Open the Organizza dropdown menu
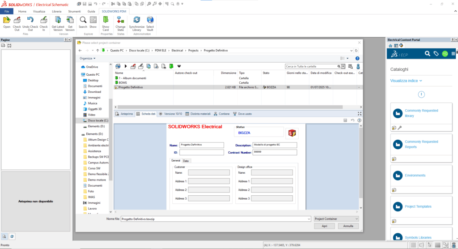The image size is (458, 249). (x=88, y=58)
